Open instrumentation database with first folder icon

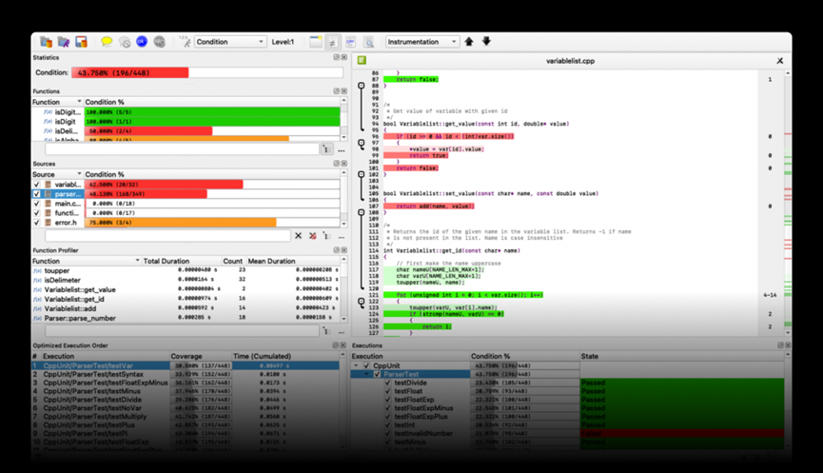point(47,42)
